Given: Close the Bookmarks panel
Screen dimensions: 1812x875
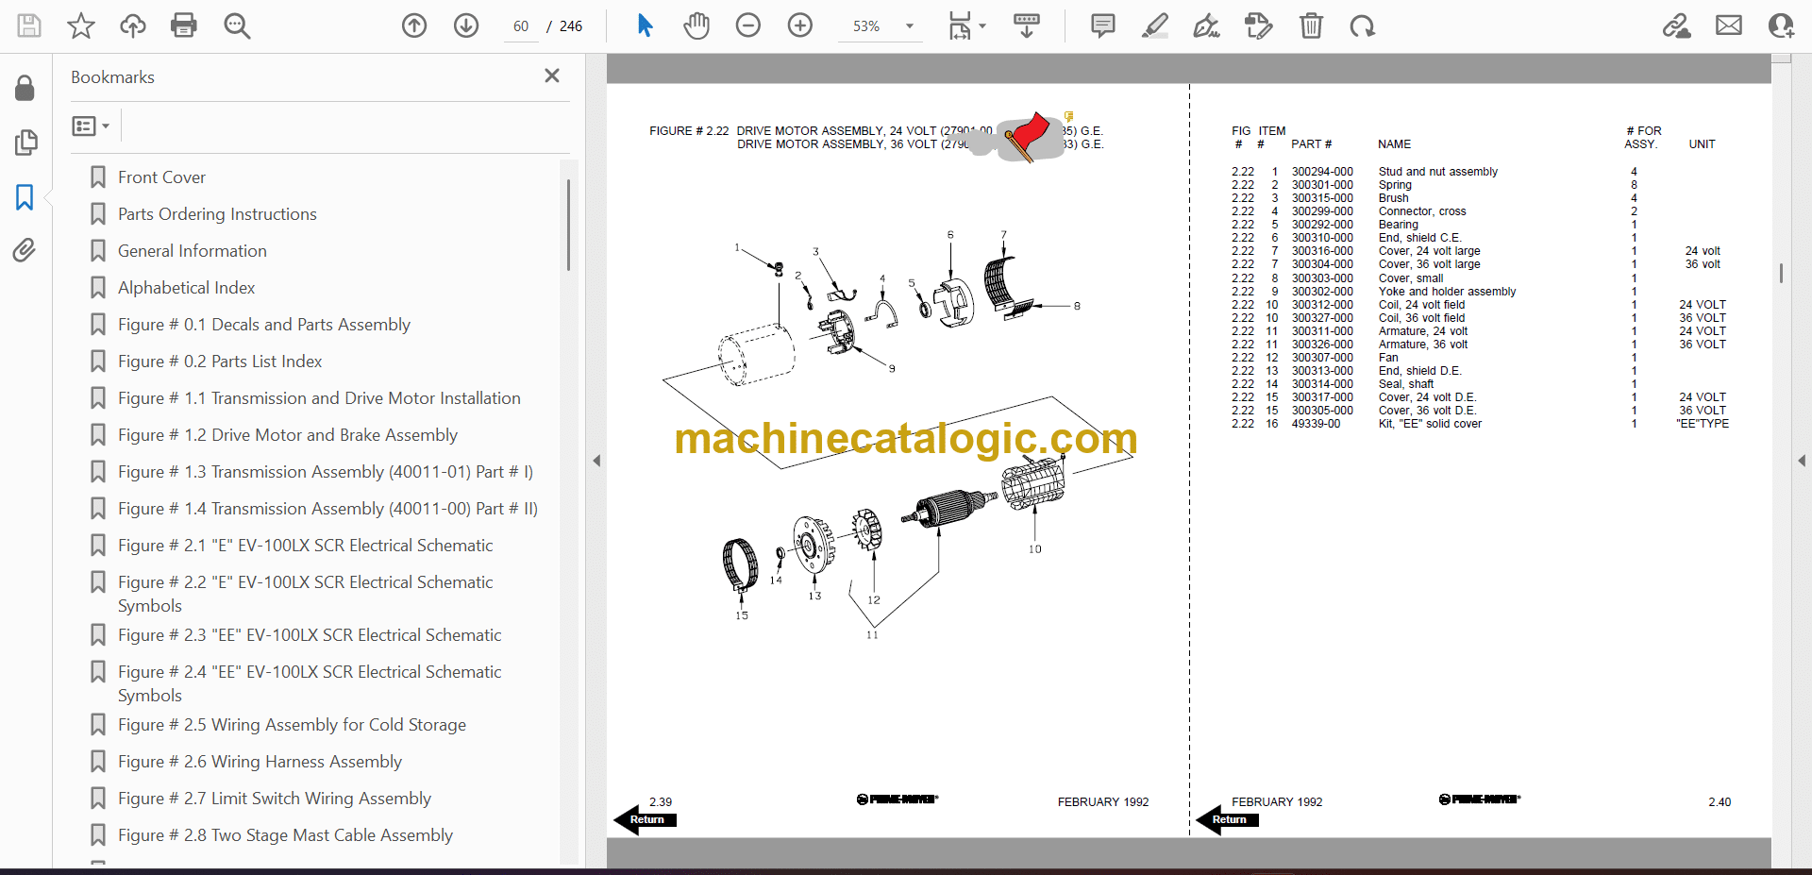Looking at the screenshot, I should coord(552,76).
